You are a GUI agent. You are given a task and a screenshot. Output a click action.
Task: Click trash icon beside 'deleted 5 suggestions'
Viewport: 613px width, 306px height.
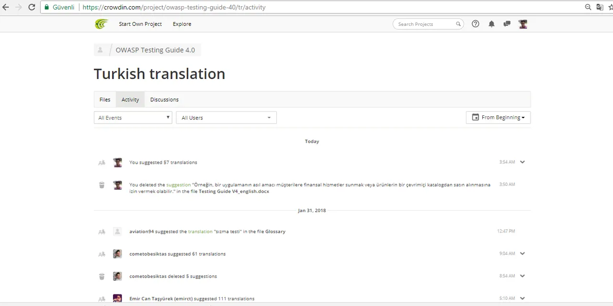102,276
